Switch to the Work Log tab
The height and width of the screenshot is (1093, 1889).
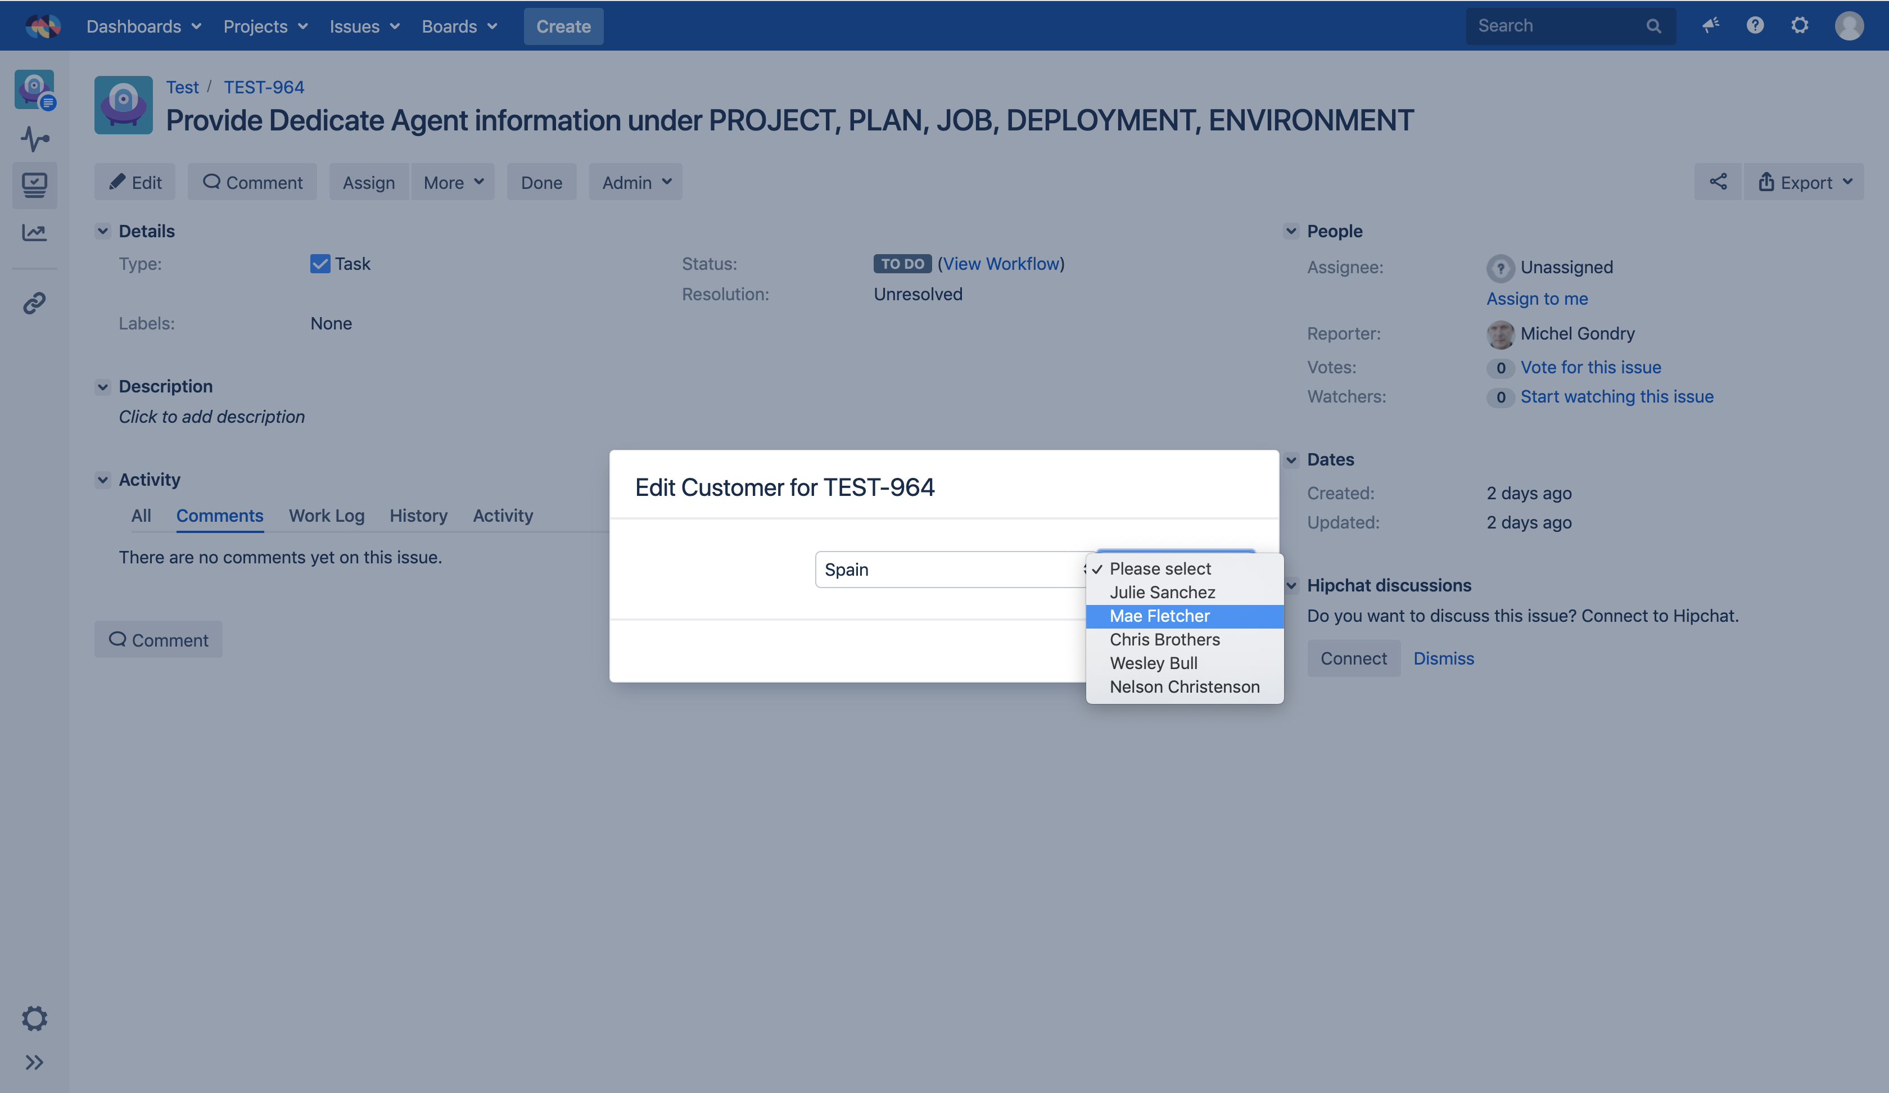pyautogui.click(x=326, y=516)
